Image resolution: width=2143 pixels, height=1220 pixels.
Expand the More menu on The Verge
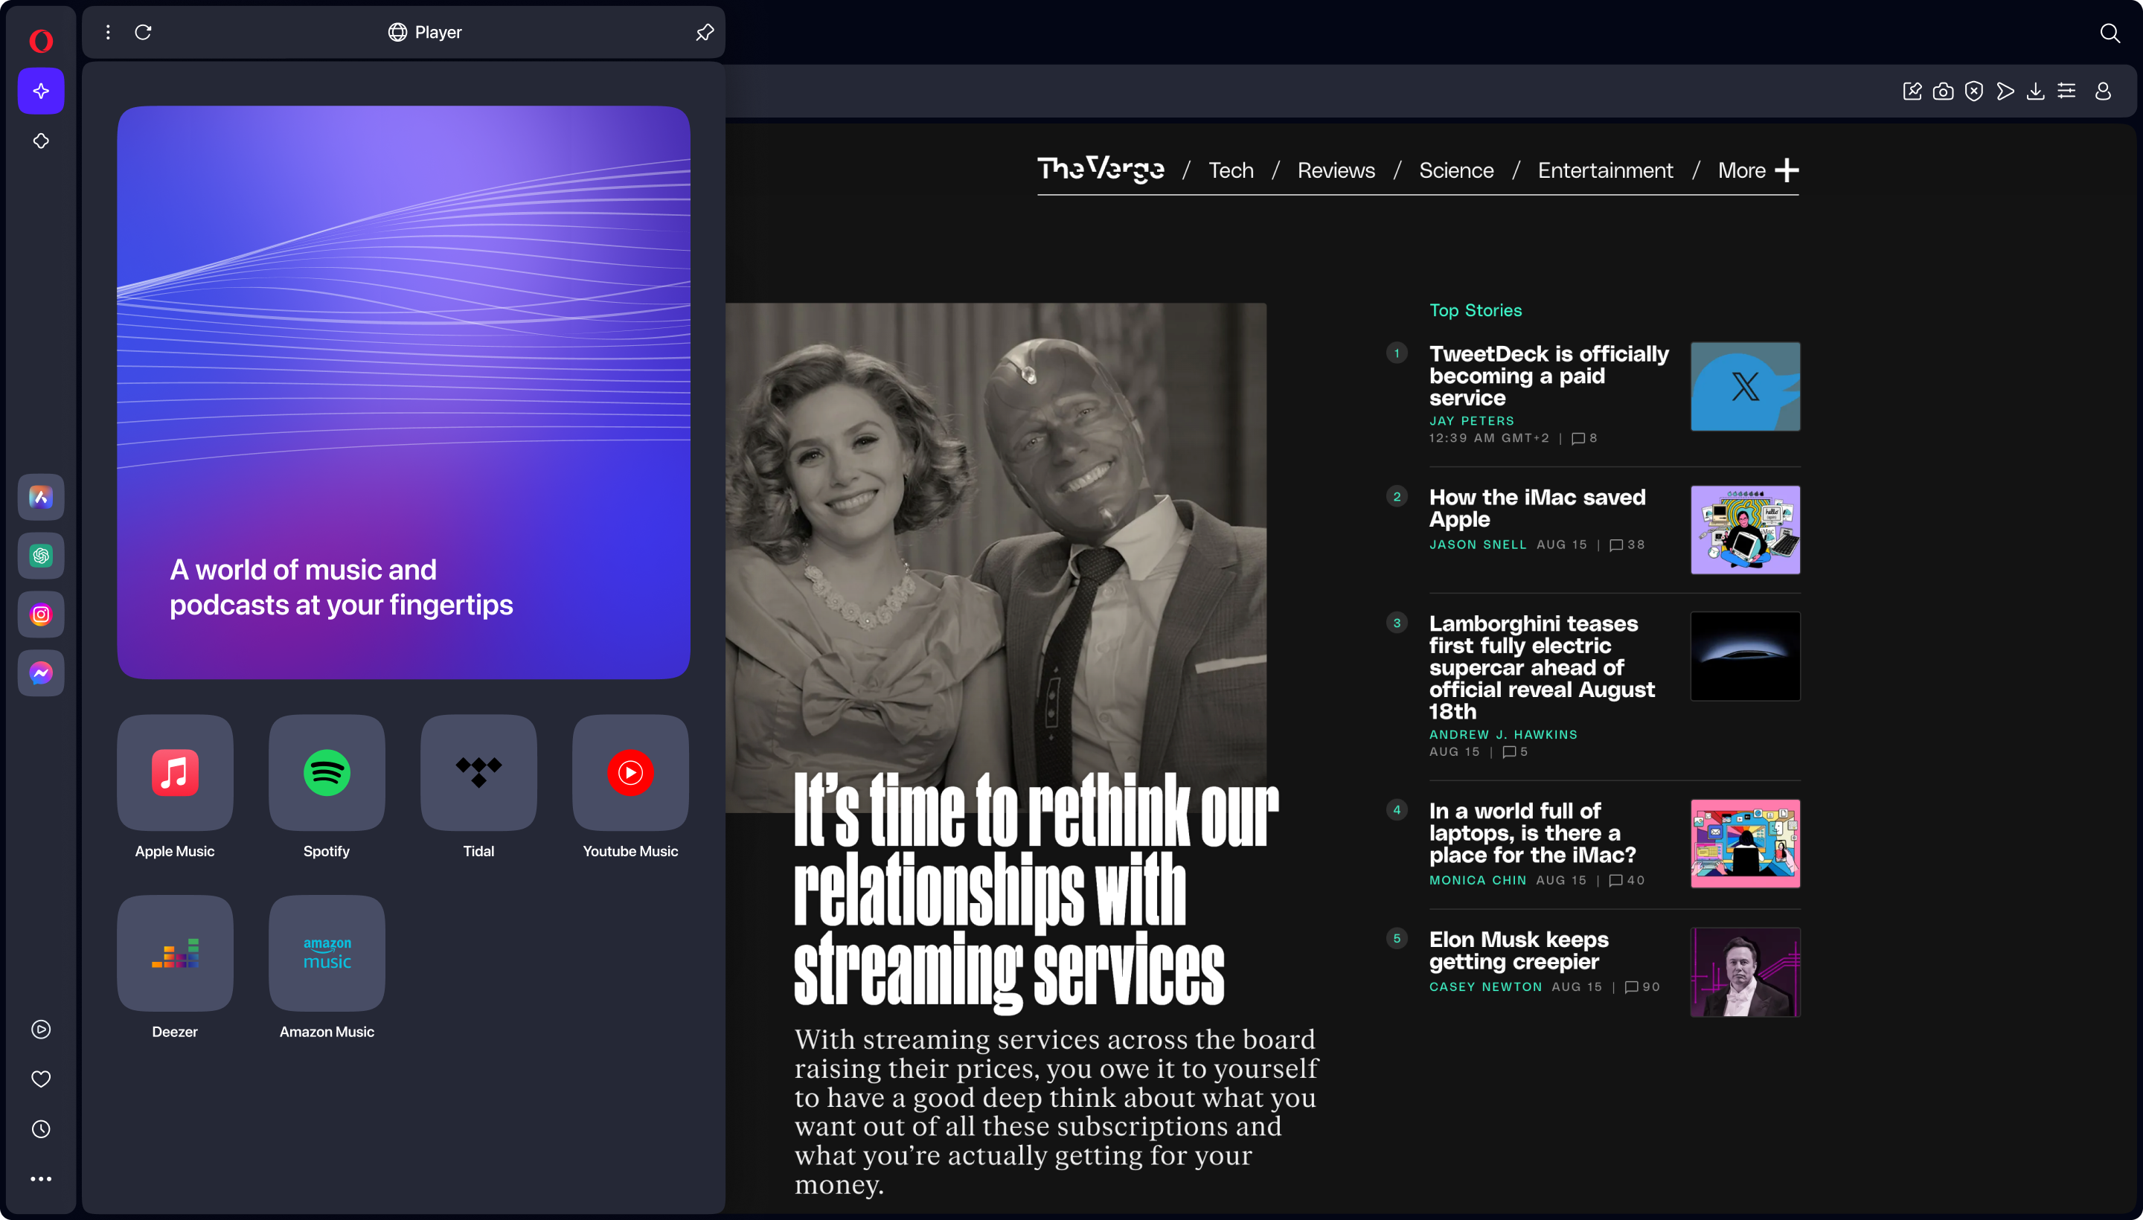tap(1755, 170)
